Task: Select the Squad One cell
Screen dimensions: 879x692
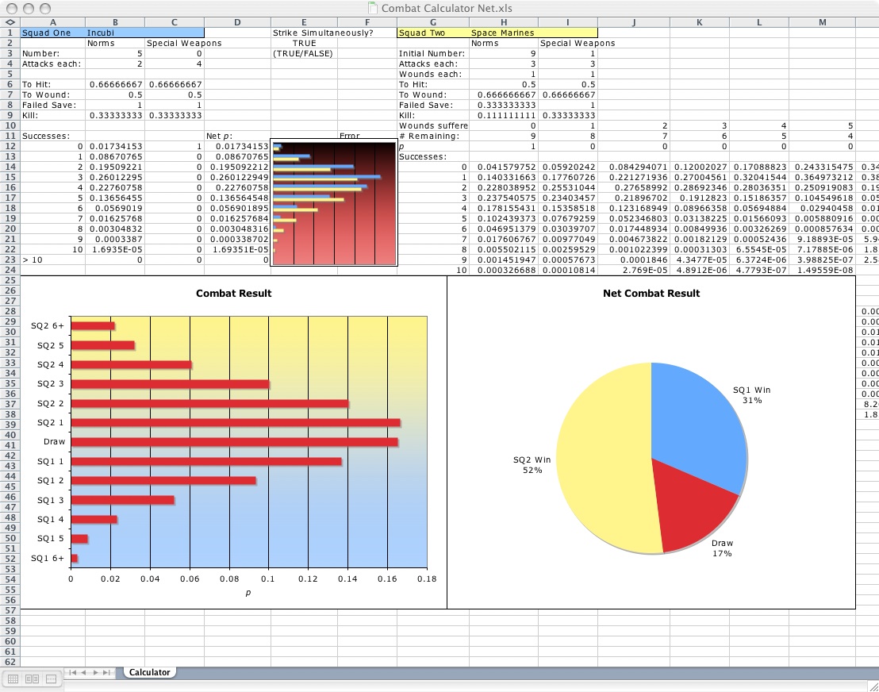Action: tap(52, 33)
